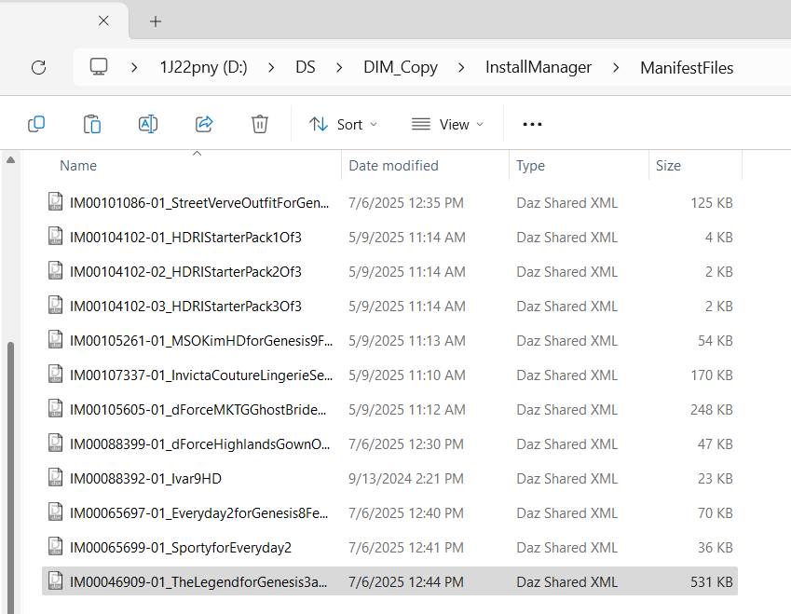The width and height of the screenshot is (791, 614).
Task: Open the View dropdown
Action: pos(447,124)
